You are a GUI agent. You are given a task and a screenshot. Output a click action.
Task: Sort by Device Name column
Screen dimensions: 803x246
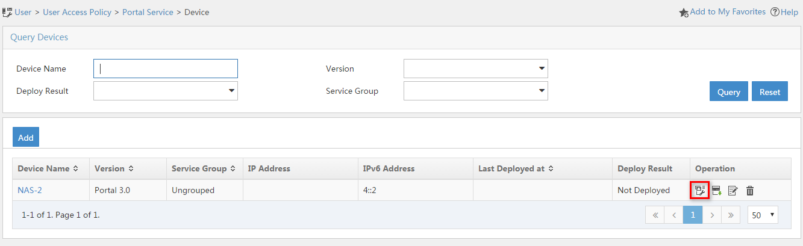click(x=48, y=168)
